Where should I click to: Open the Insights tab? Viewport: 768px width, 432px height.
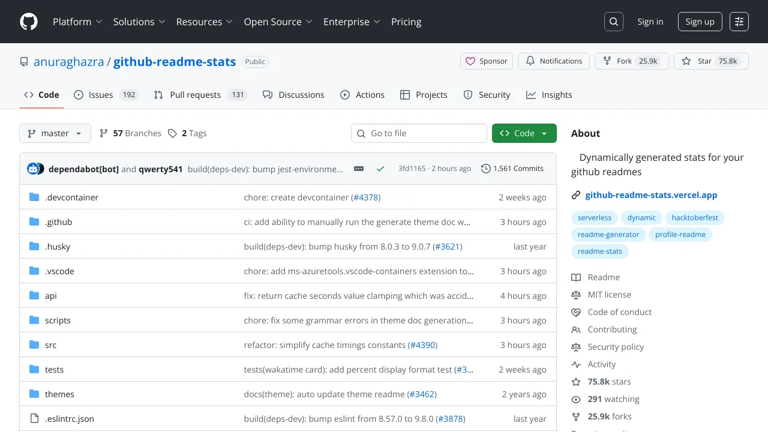point(549,95)
